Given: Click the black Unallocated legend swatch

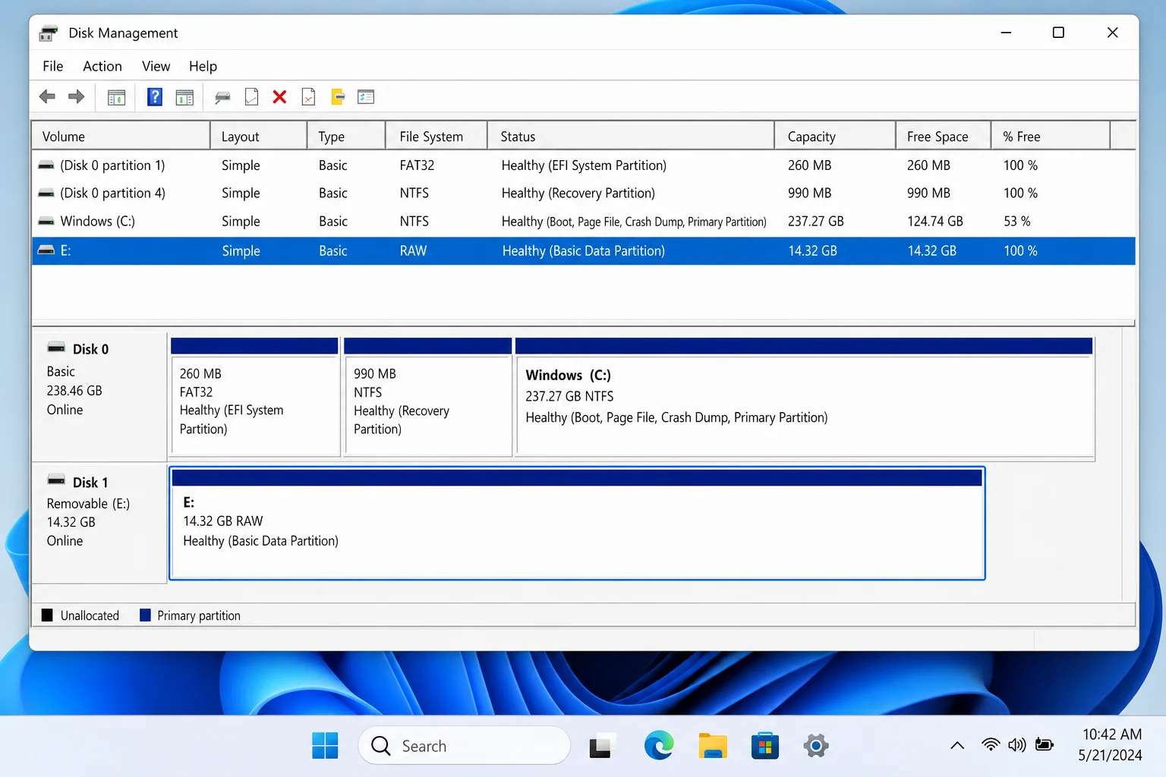Looking at the screenshot, I should (x=47, y=615).
